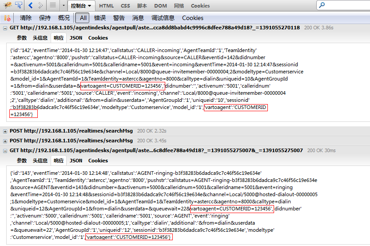The image size is (370, 246).
Task: Open the 控制台 panel dropdown
Action: pos(82,6)
